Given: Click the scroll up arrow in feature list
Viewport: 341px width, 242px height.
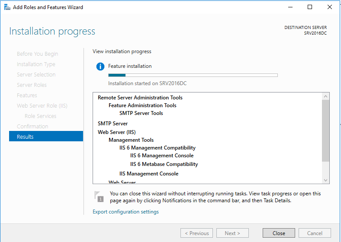Looking at the screenshot, I should click(x=325, y=96).
